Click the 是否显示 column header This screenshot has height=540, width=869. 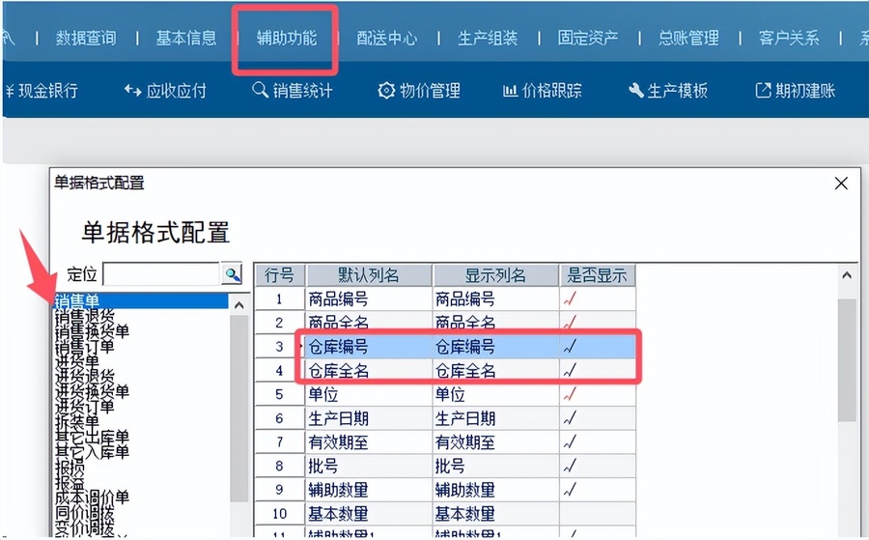pos(598,275)
